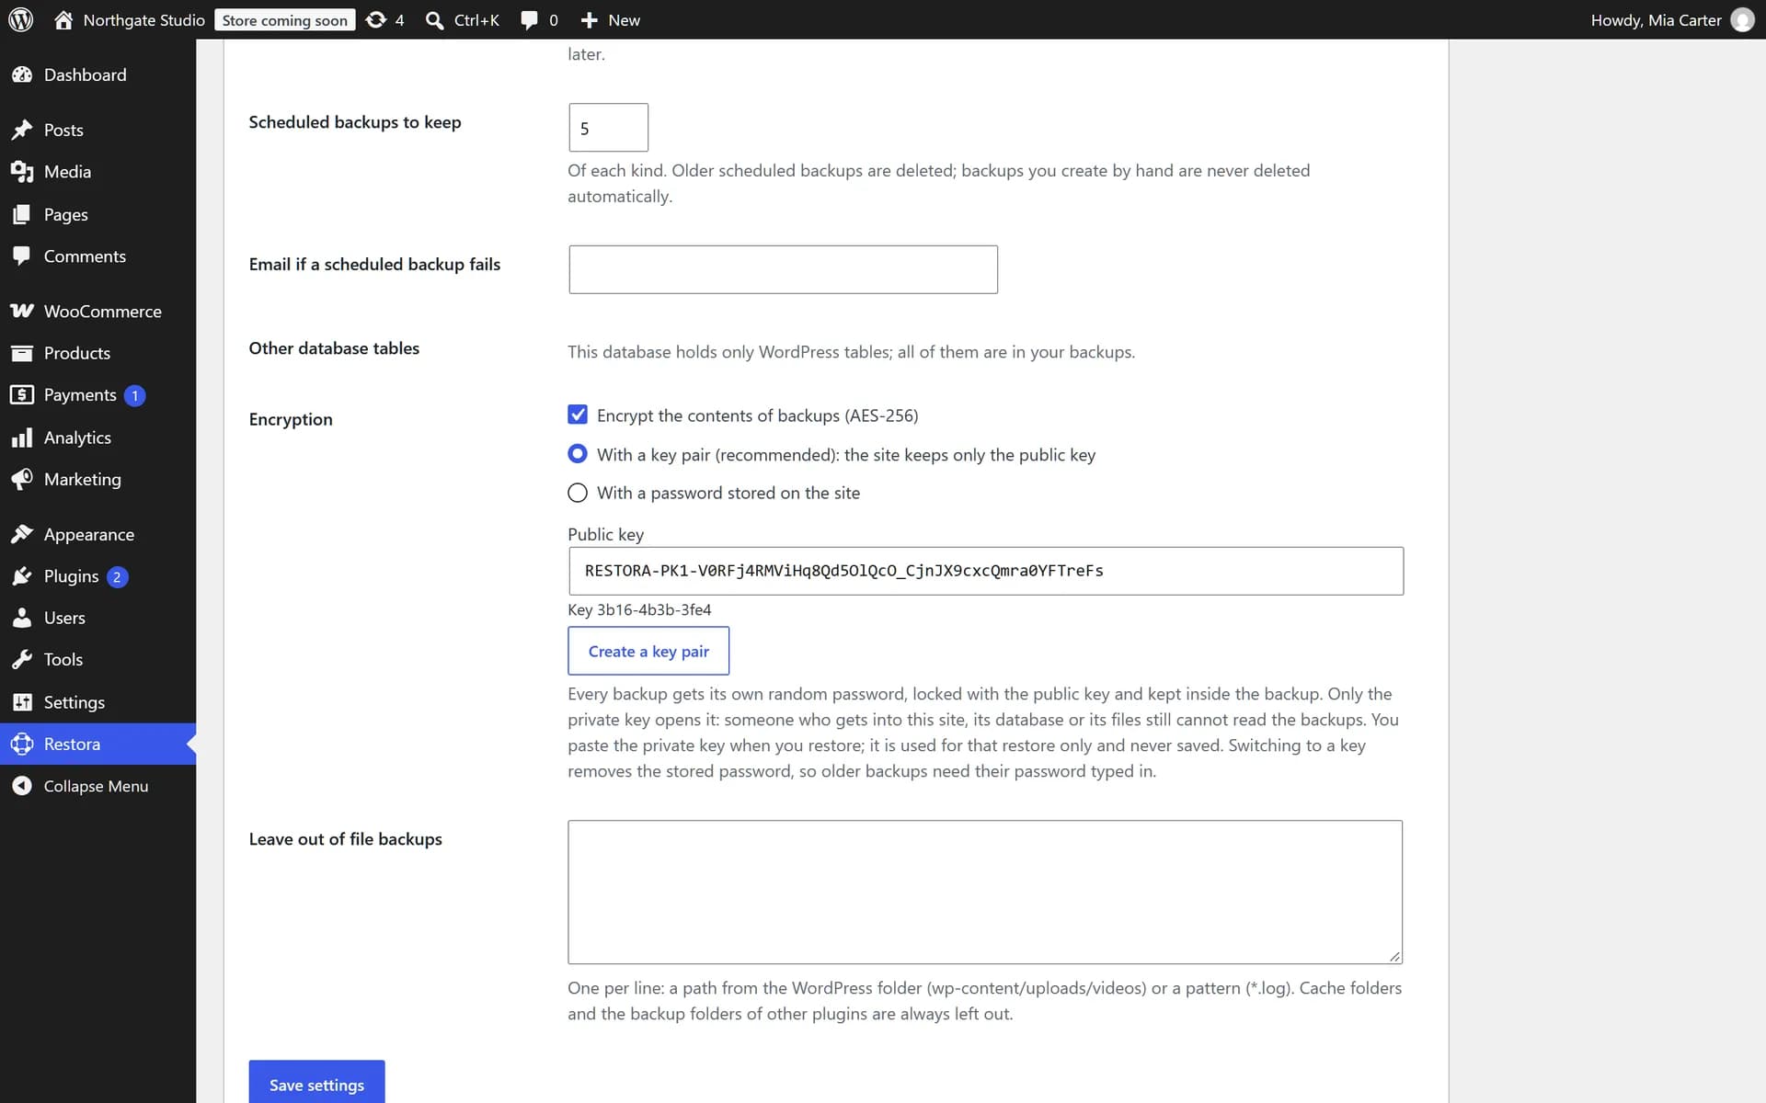Click the Tools wrench icon
Viewport: 1766px width, 1103px height.
coord(22,659)
